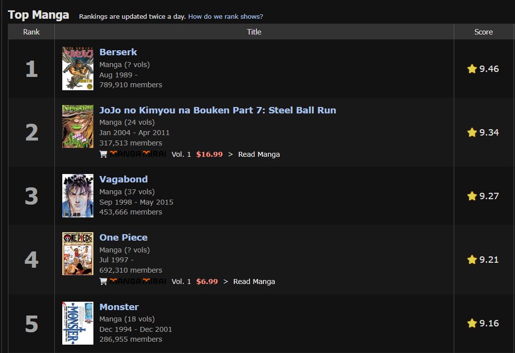515x353 pixels.
Task: Click the Monster cover thumbnail
Action: [x=78, y=323]
